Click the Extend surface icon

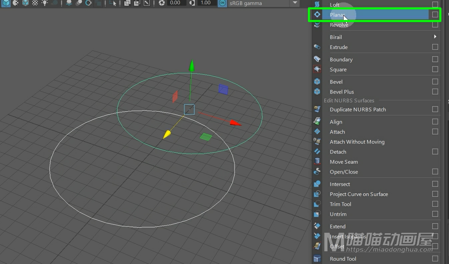point(317,226)
